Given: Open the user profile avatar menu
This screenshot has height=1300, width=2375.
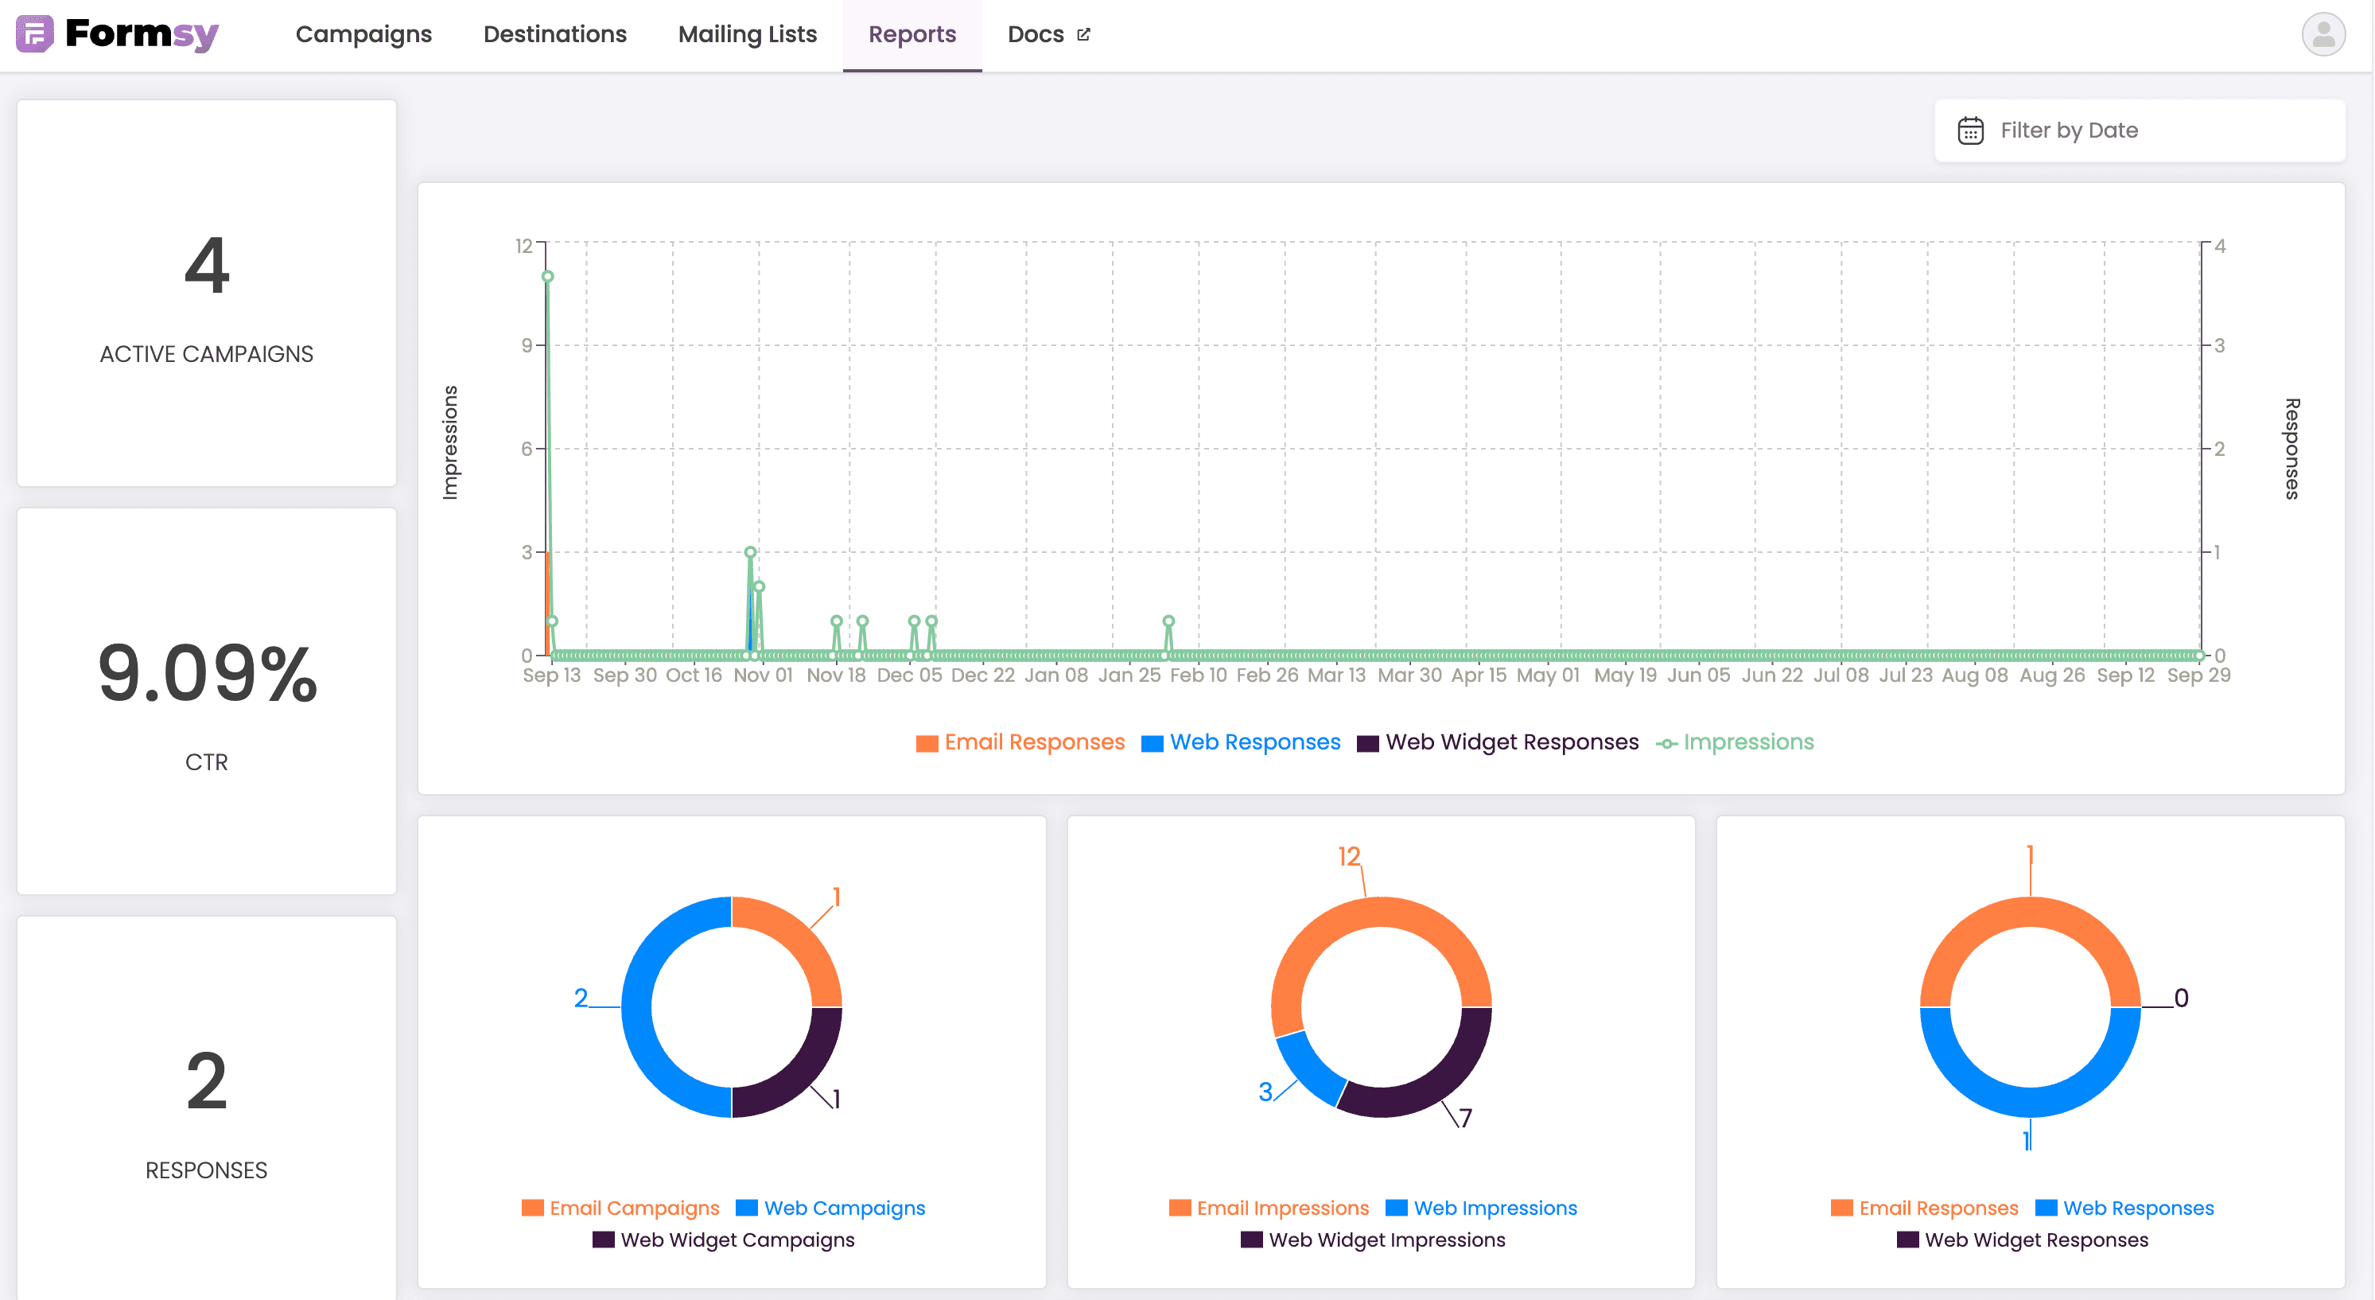Looking at the screenshot, I should point(2323,35).
